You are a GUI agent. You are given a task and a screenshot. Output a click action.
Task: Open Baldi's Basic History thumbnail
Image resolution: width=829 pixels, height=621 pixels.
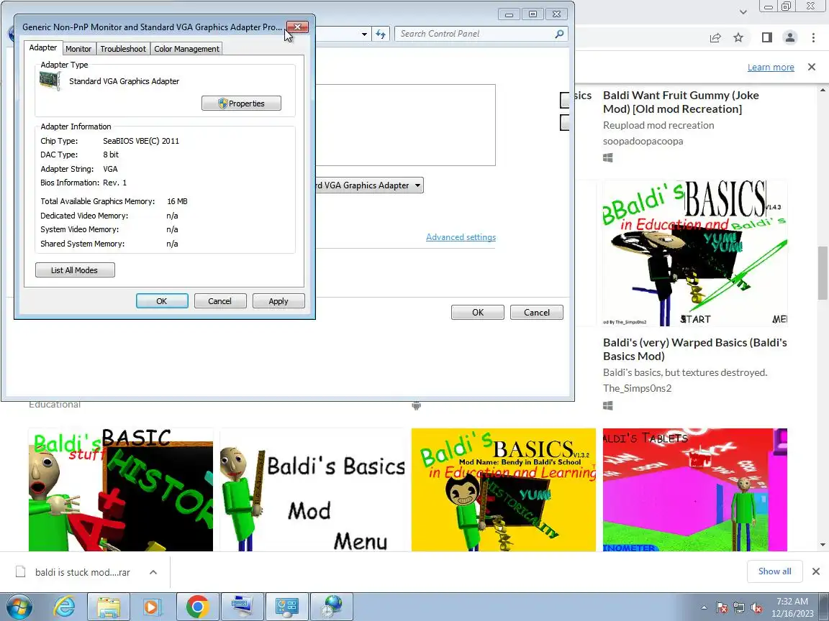click(x=121, y=489)
